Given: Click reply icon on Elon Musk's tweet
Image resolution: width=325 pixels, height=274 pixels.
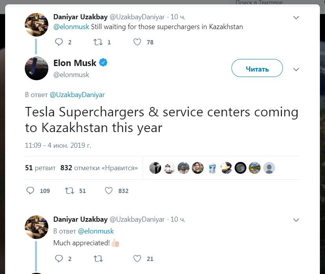Looking at the screenshot, I should (x=31, y=191).
